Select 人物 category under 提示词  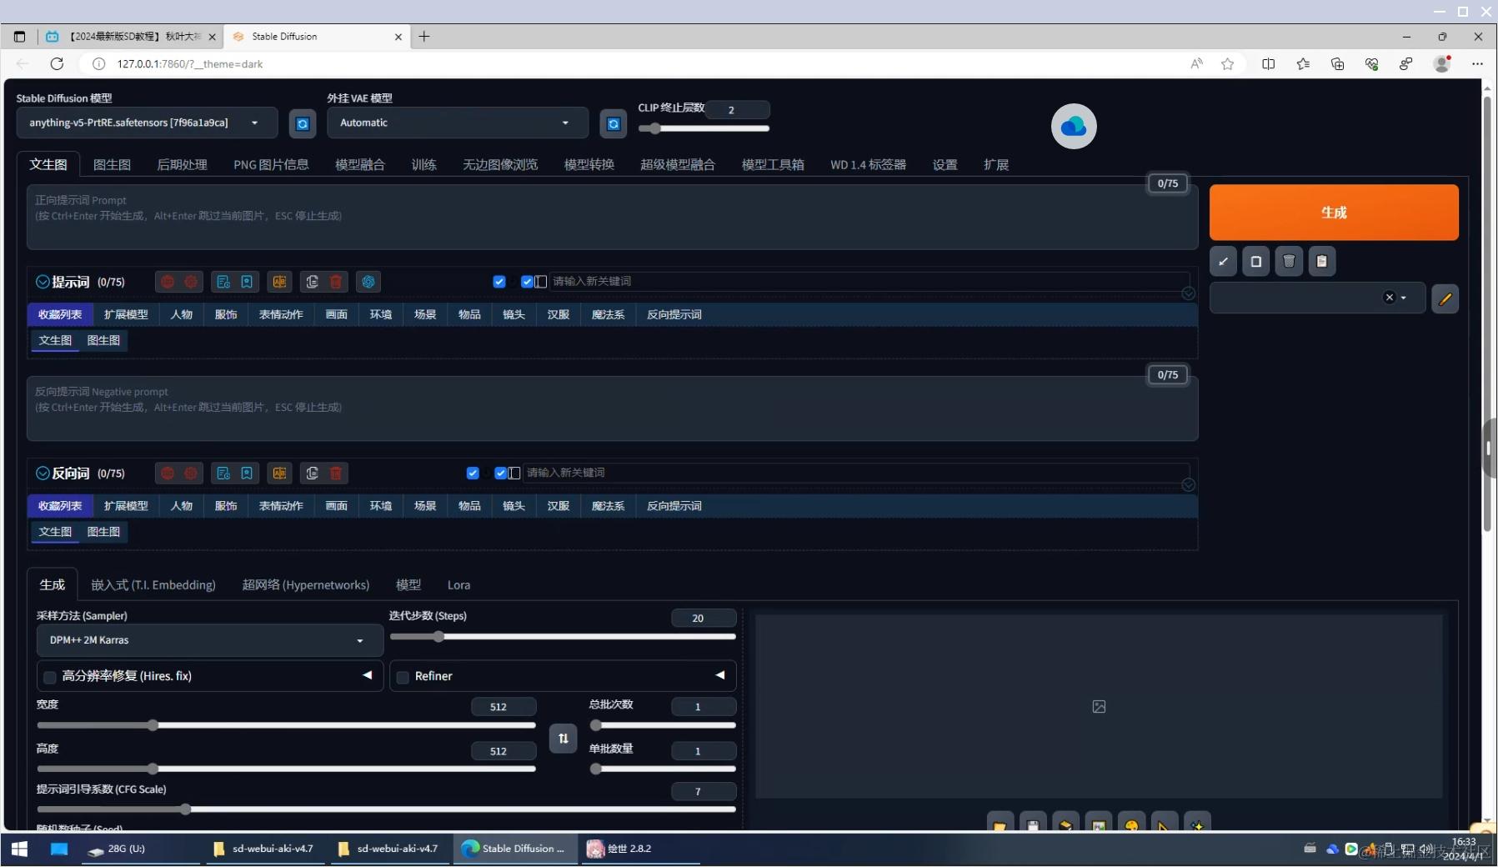pyautogui.click(x=182, y=315)
